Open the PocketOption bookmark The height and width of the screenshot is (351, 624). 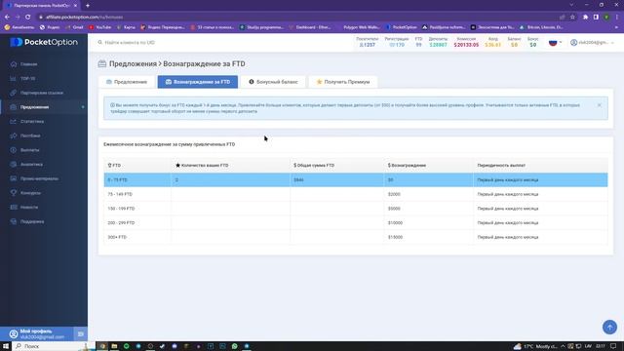click(401, 27)
